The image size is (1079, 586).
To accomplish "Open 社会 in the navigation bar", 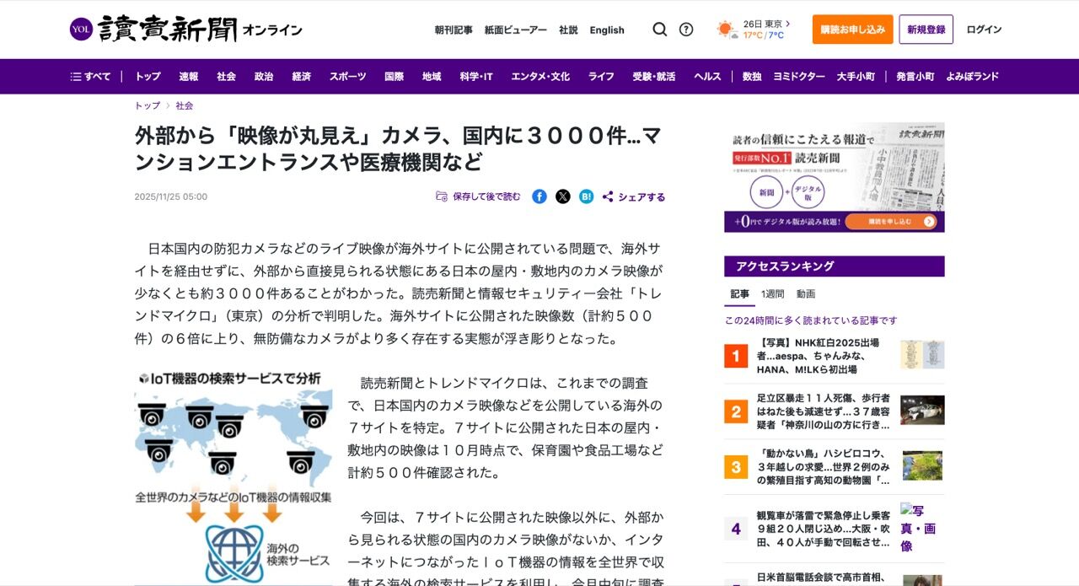I will (x=226, y=77).
